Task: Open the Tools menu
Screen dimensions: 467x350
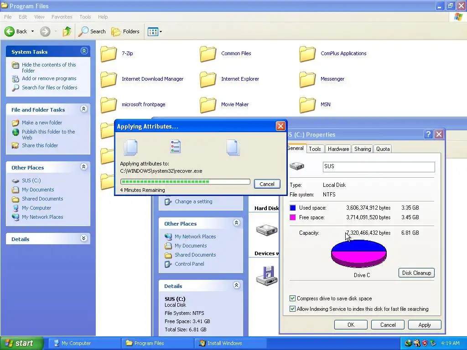Action: coord(85,17)
